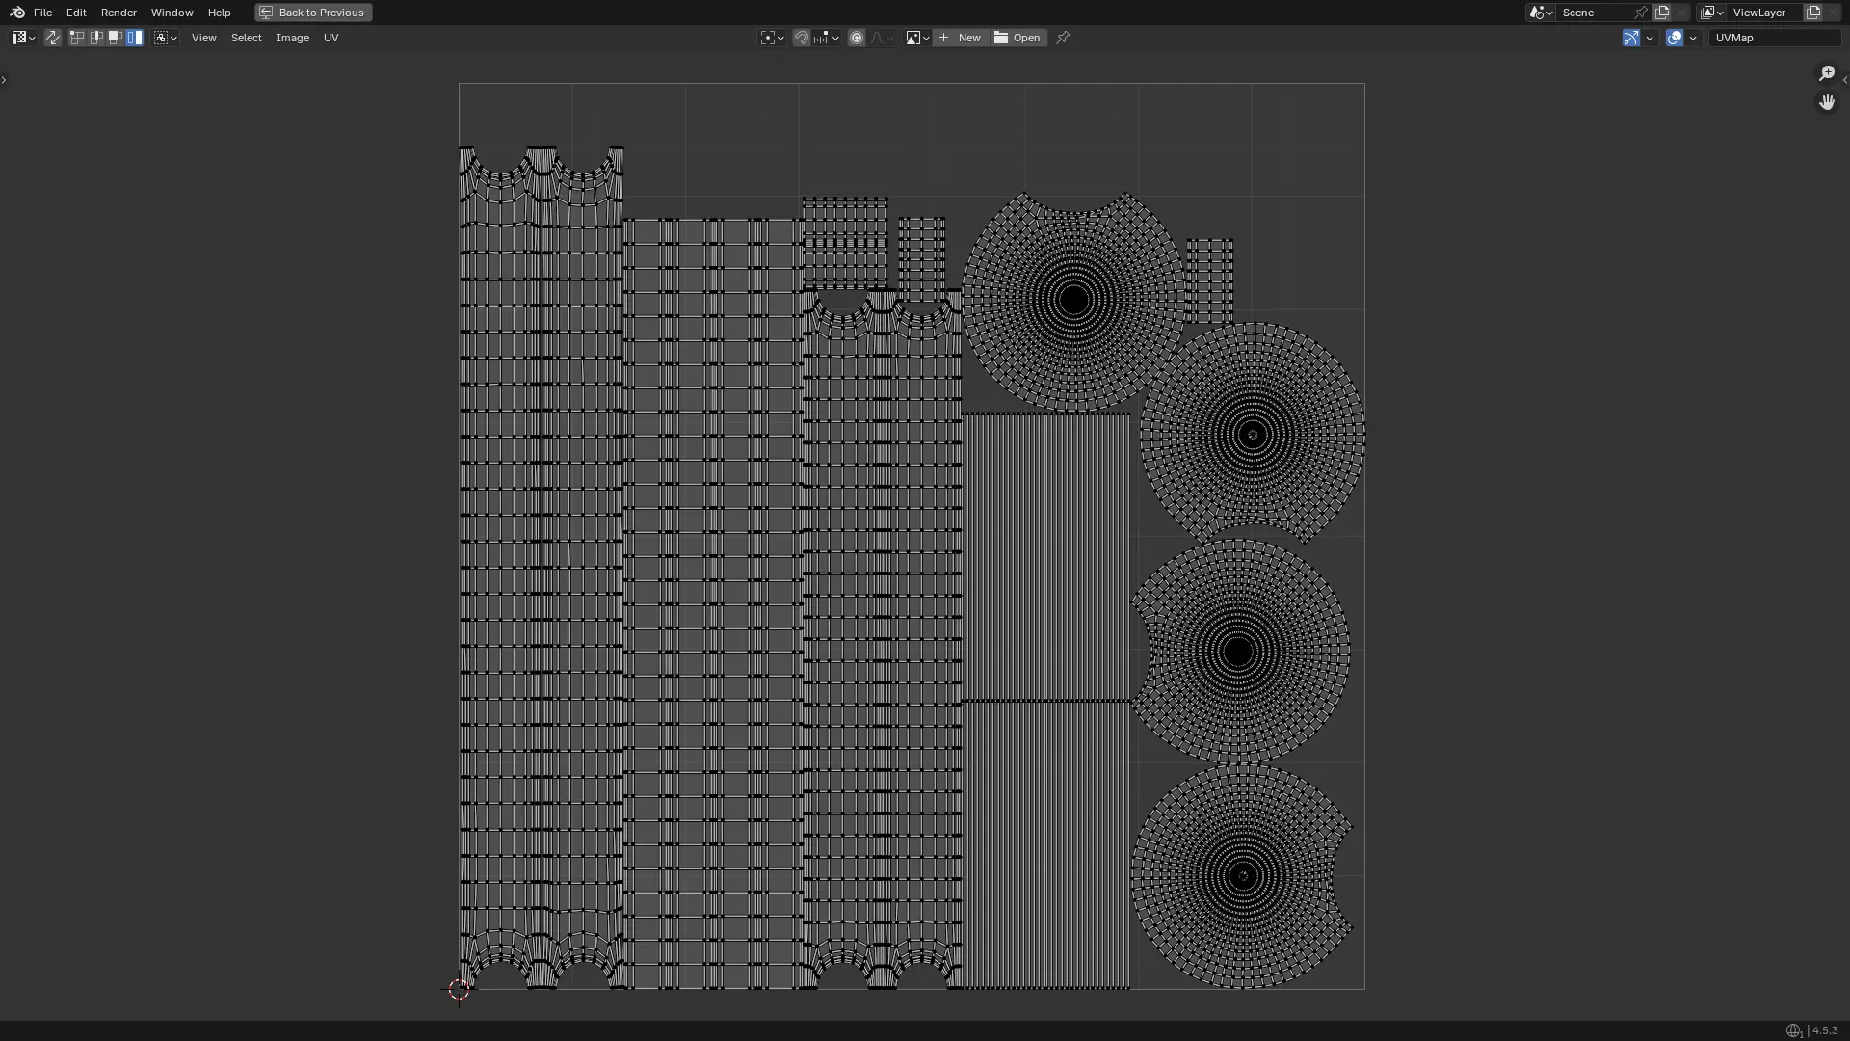
Task: Select edge selection mode icon
Action: pos(96,38)
